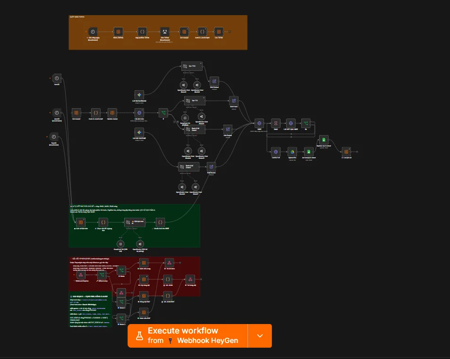Select the If node after Lấy kịch bản

163,113
